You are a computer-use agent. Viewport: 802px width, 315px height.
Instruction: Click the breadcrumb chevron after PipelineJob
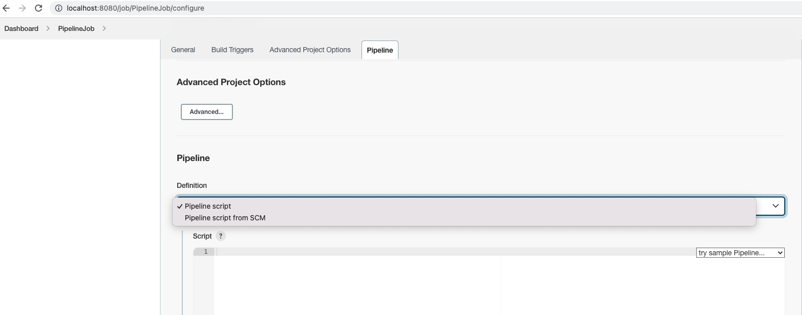(104, 28)
